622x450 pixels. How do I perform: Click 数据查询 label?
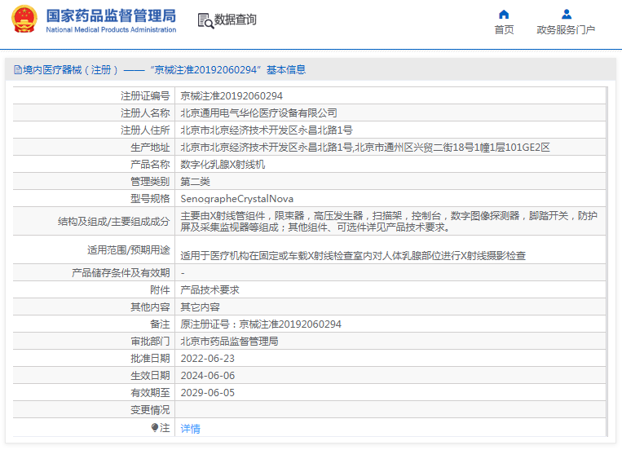[x=236, y=20]
